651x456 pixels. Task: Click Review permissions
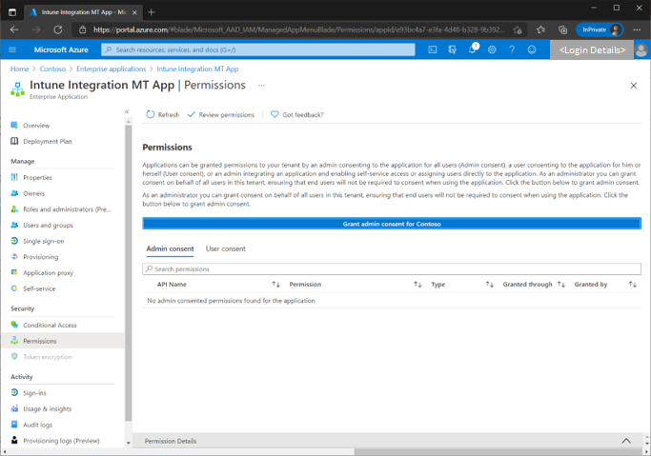pos(221,115)
